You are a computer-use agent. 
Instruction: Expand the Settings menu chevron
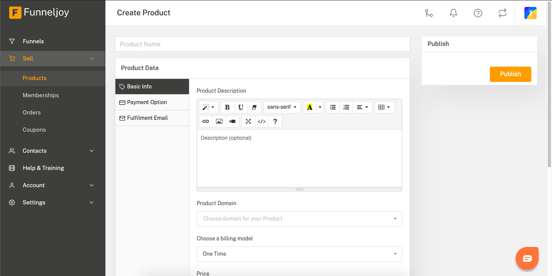92,203
